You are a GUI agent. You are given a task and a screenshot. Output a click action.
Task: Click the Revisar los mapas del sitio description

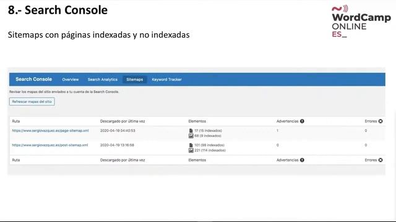tap(64, 92)
